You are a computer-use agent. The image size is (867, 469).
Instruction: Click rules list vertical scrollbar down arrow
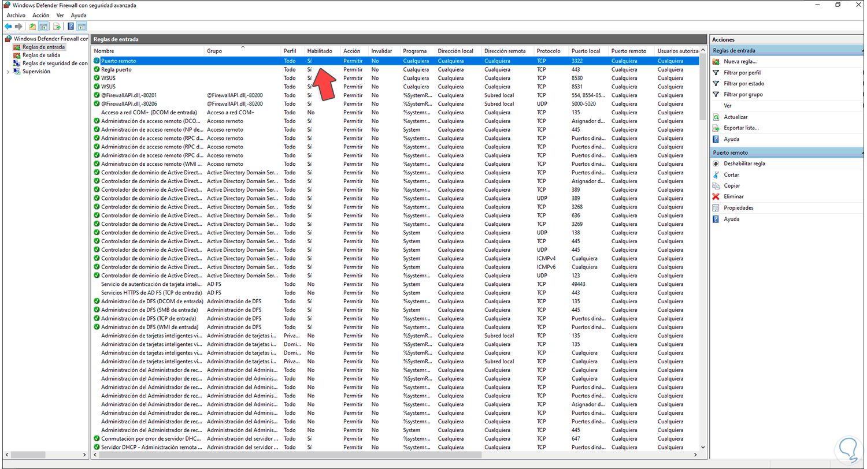pos(703,447)
